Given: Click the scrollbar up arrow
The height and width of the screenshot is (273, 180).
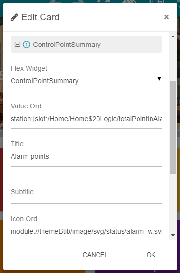Looking at the screenshot, I should pos(173,36).
